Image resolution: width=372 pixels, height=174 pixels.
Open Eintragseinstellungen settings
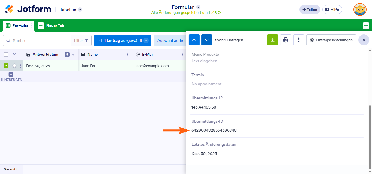pyautogui.click(x=331, y=40)
